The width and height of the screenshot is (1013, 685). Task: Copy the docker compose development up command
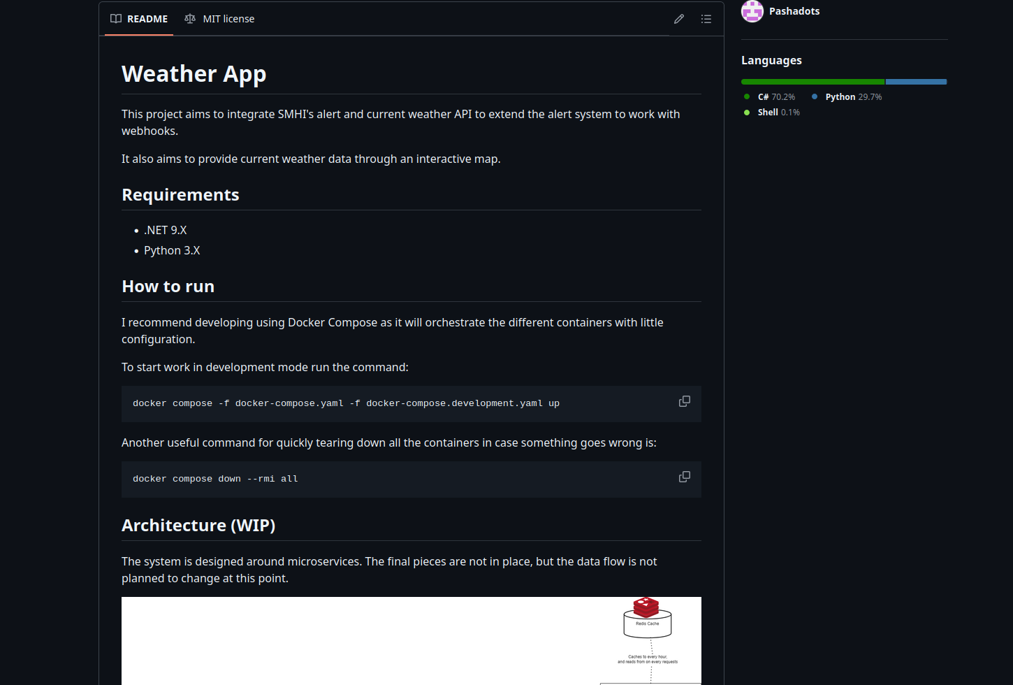pos(685,401)
